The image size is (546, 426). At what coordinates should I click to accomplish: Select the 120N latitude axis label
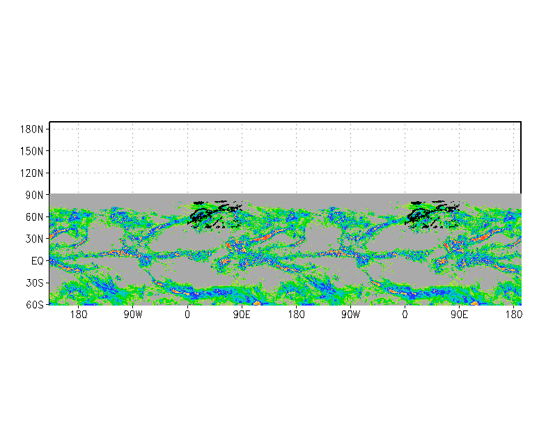[x=33, y=173]
